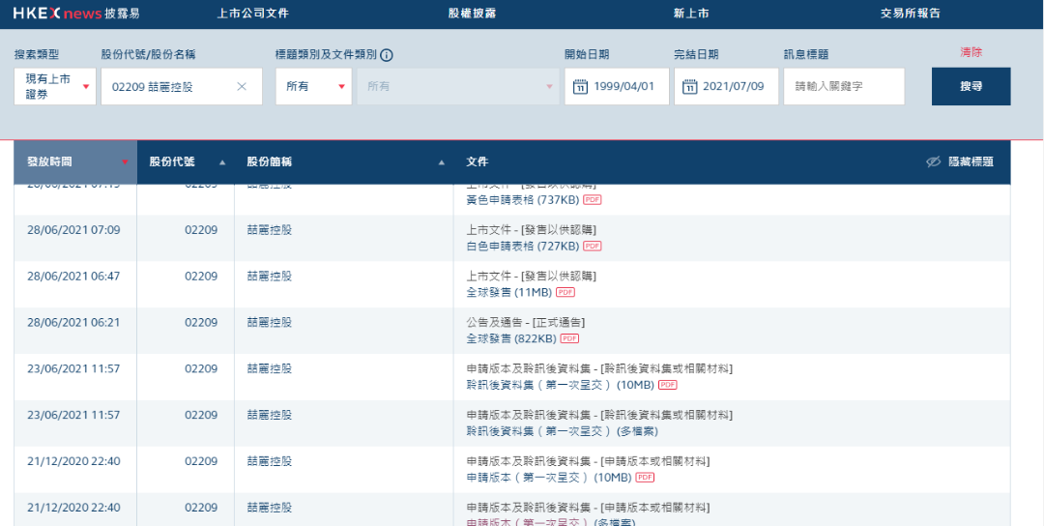Screen dimensions: 1044x526
Task: Click PDF icon next to 白色申請表格
Action: [592, 246]
